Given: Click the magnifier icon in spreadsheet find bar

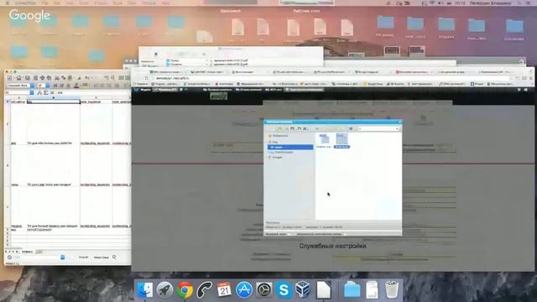Looking at the screenshot, I should pos(114,258).
